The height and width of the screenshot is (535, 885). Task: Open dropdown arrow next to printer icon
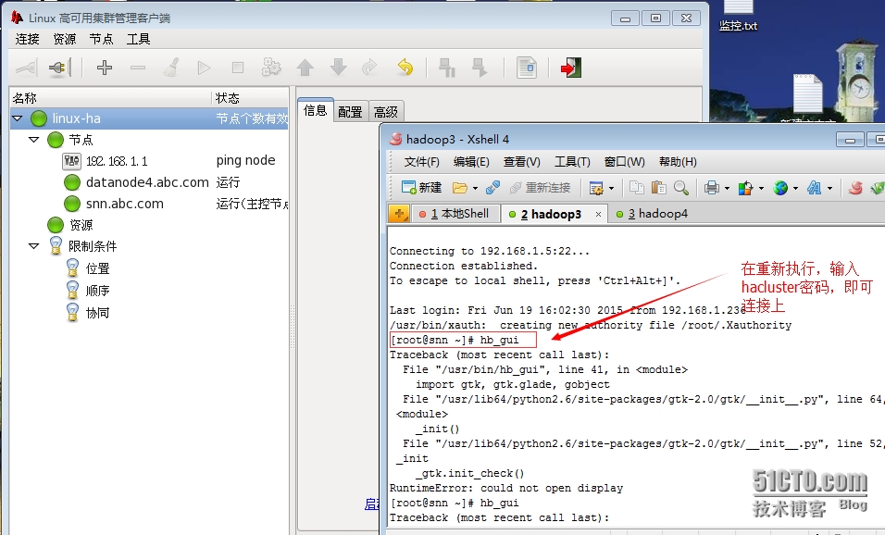click(727, 189)
